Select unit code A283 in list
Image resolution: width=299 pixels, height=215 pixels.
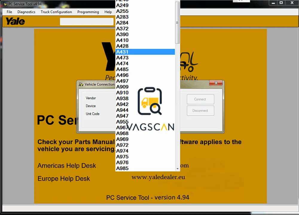point(145,17)
